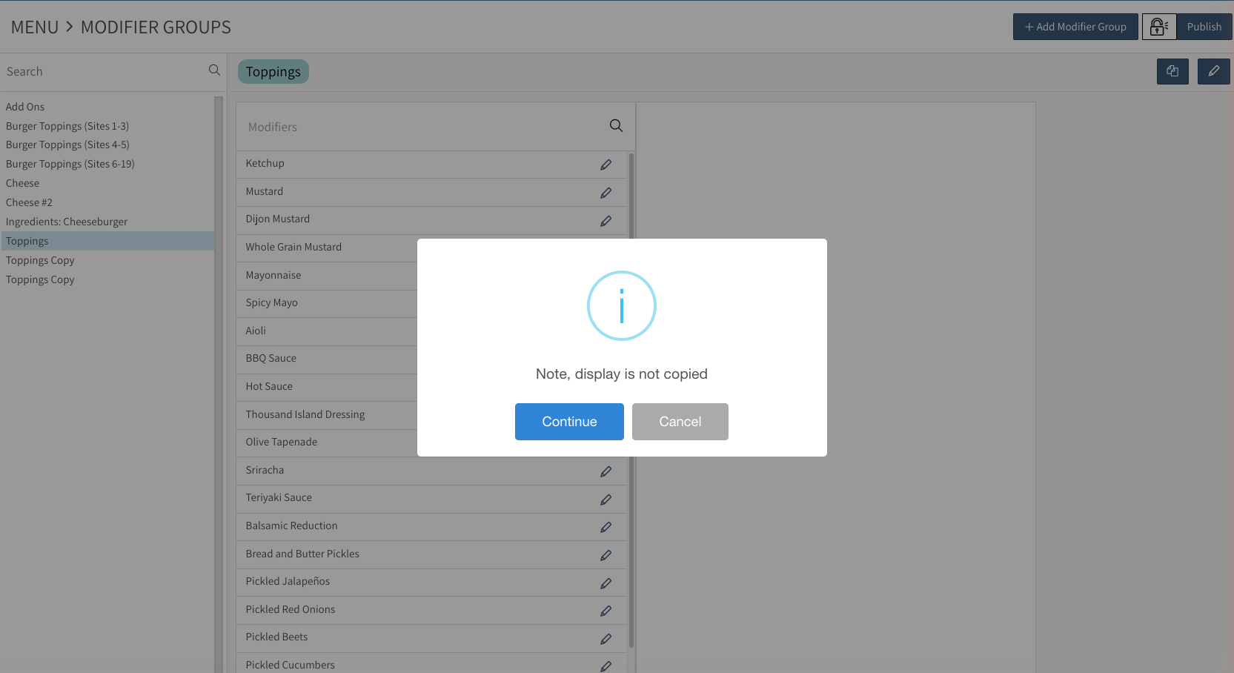Edit the Mustard modifier with its pencil
Screen dimensions: 1234x673
[x=606, y=193]
